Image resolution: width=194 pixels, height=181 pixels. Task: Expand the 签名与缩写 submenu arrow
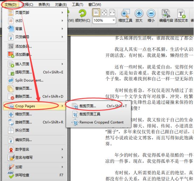(x=62, y=158)
